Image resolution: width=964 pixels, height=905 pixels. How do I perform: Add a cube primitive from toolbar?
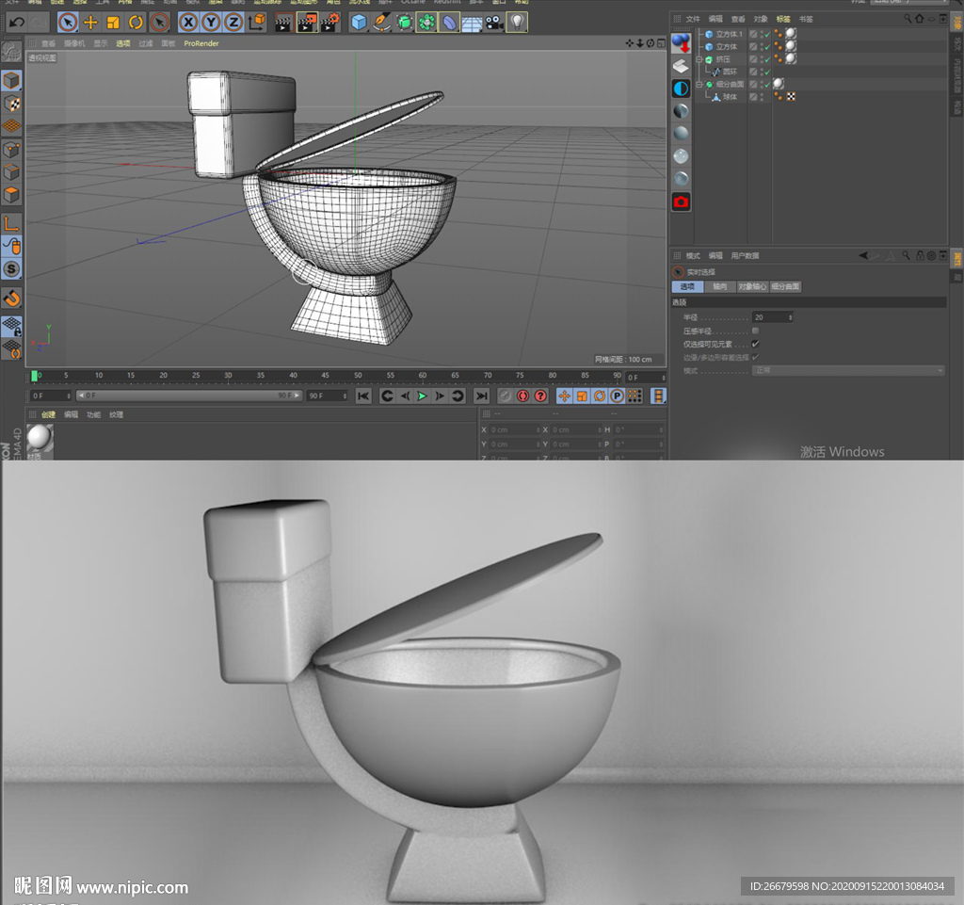[x=359, y=22]
